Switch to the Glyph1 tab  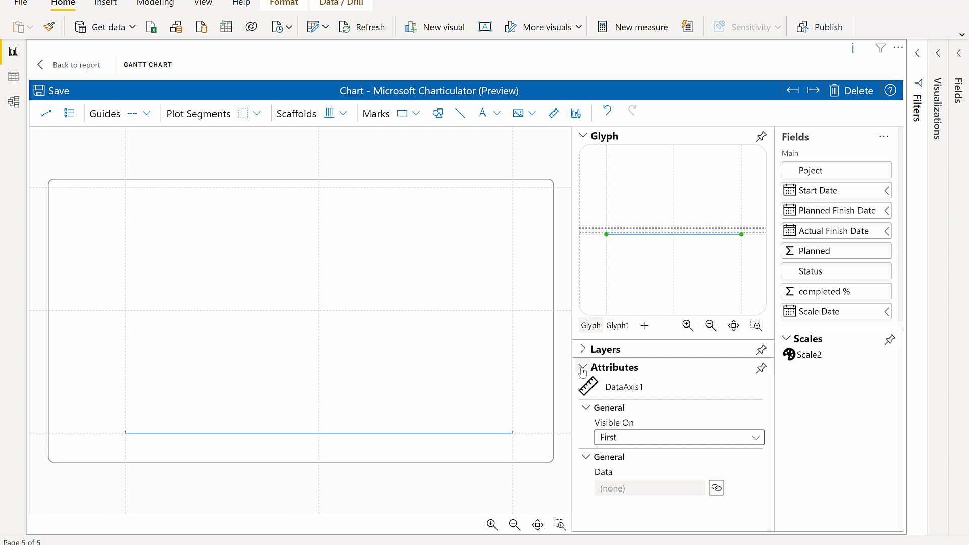point(617,326)
